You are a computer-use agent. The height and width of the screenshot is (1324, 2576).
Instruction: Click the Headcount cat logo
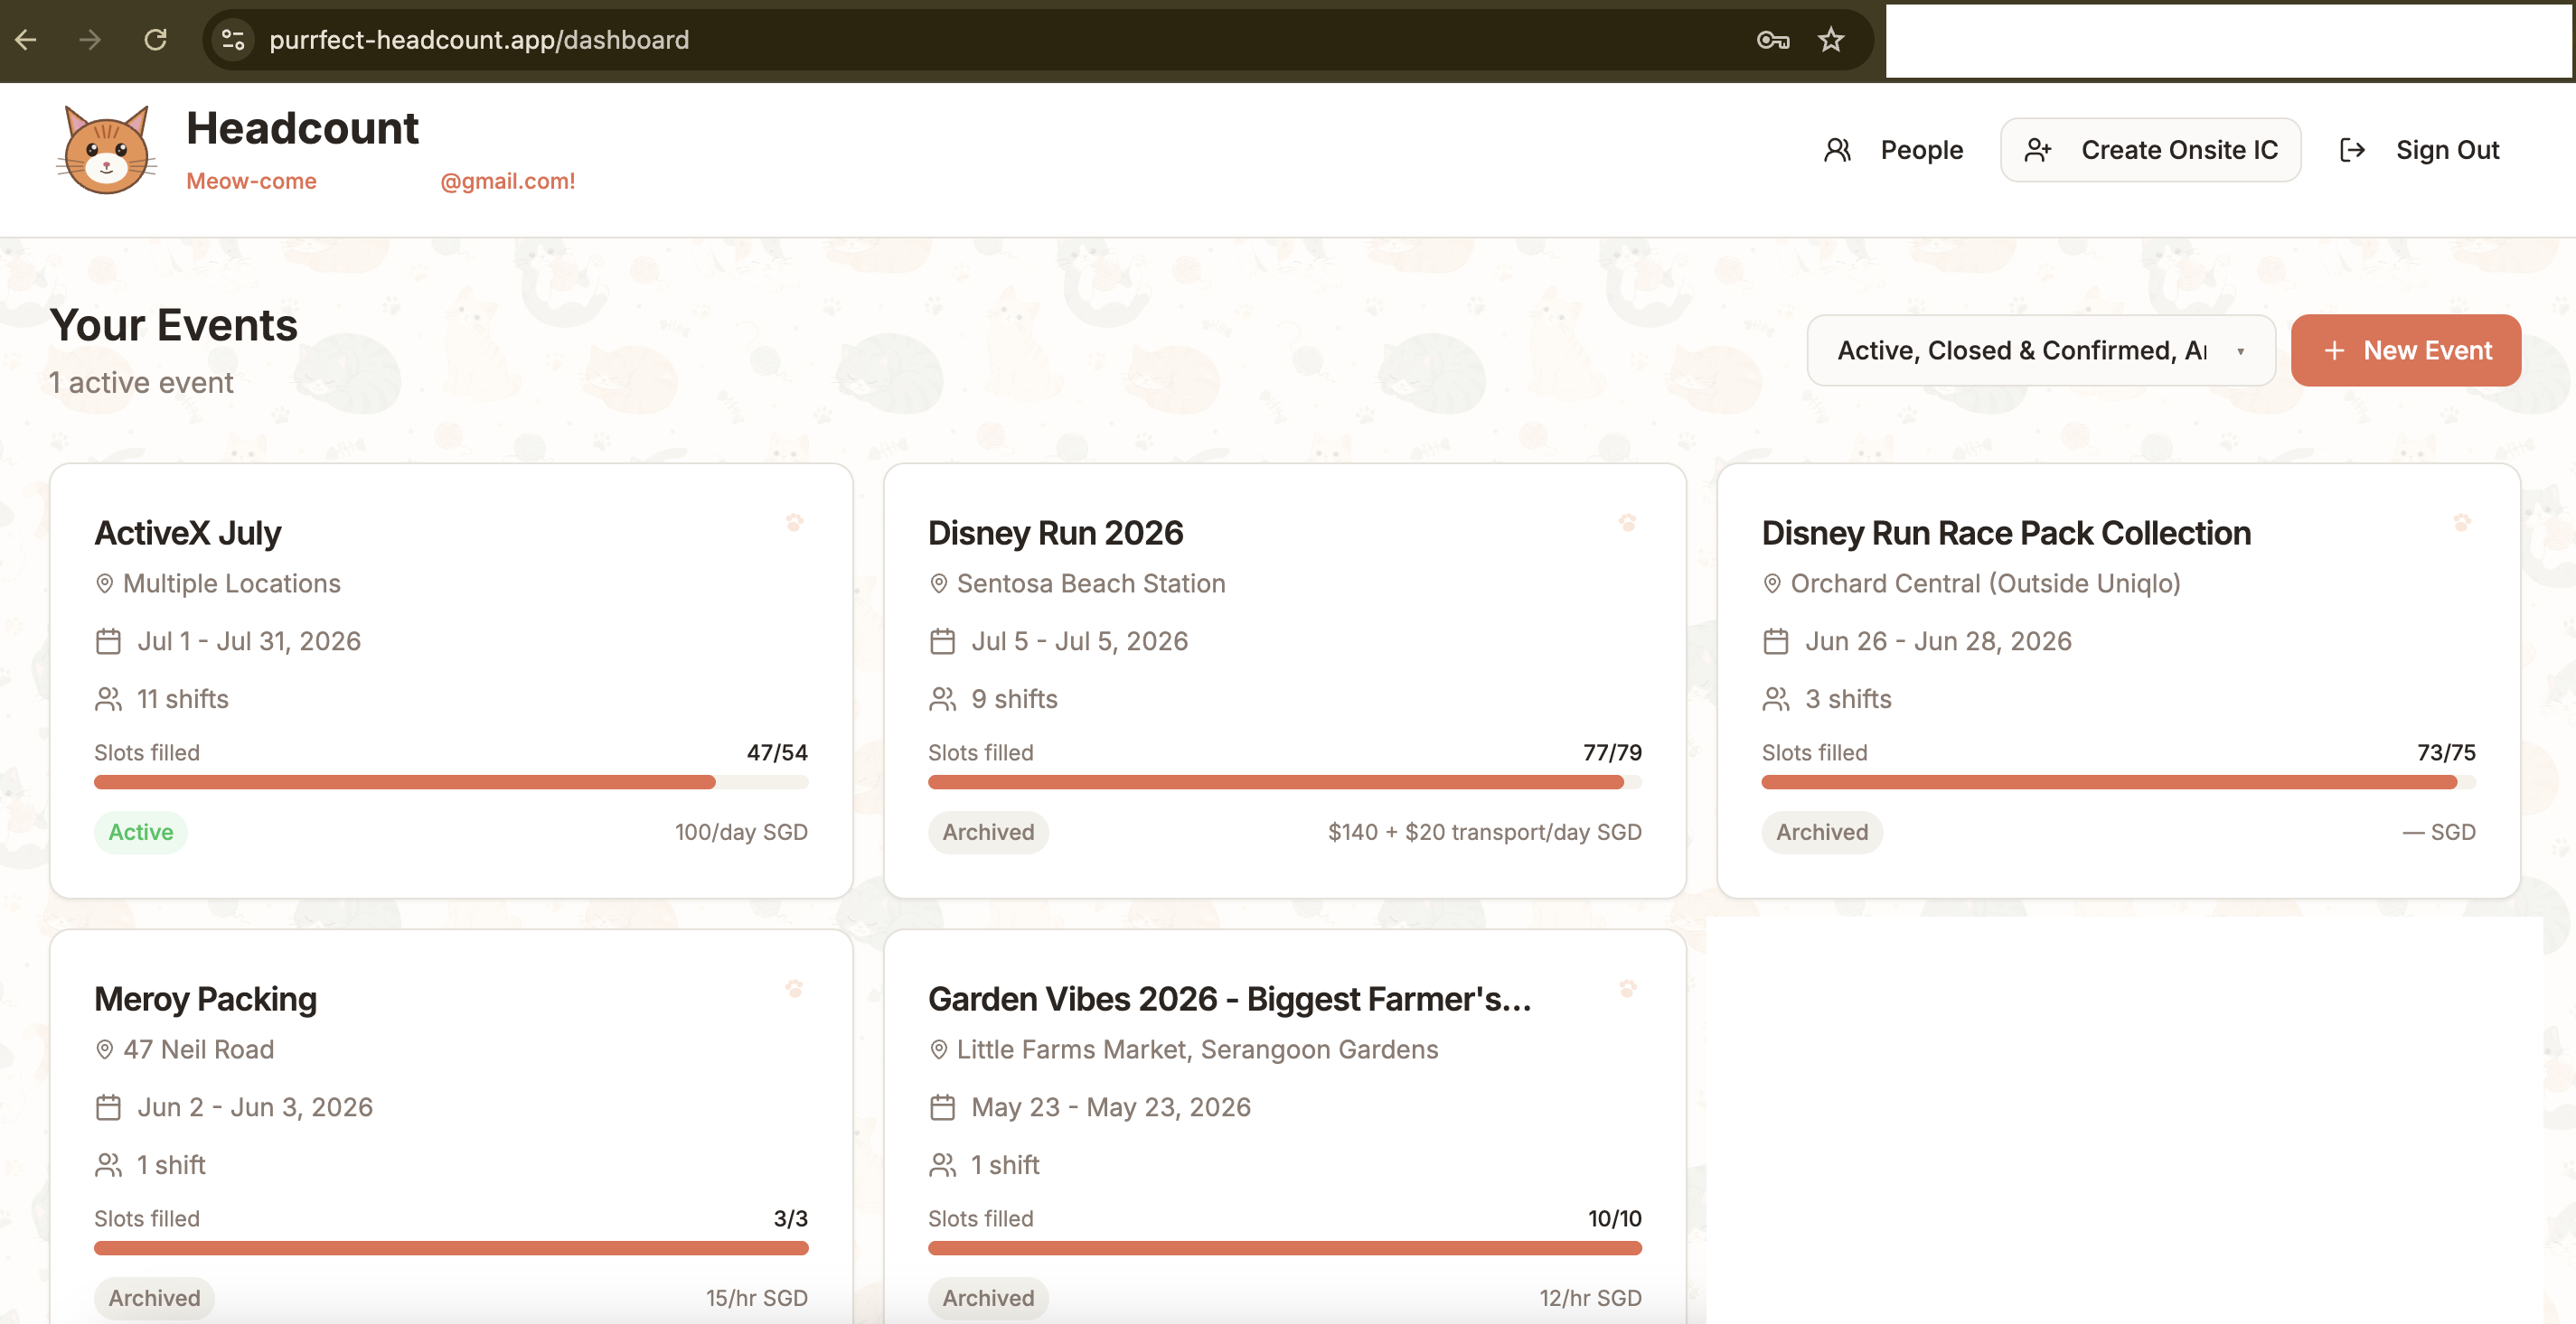pos(106,150)
